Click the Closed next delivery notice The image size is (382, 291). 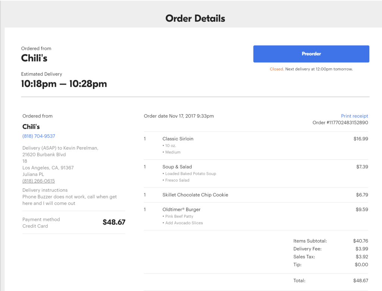click(x=311, y=69)
